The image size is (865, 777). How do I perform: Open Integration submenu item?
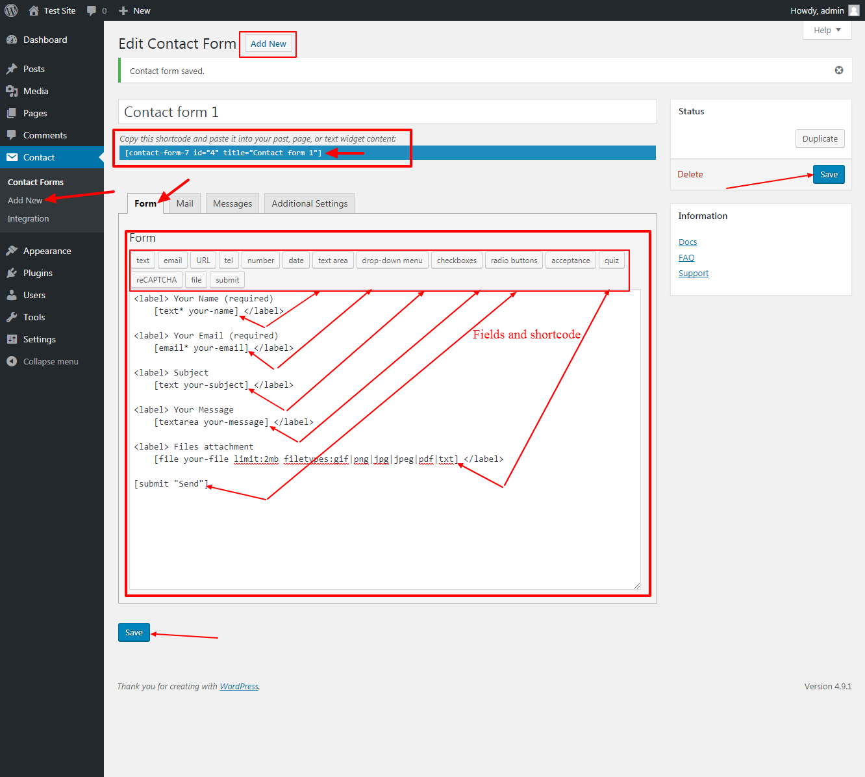point(29,218)
